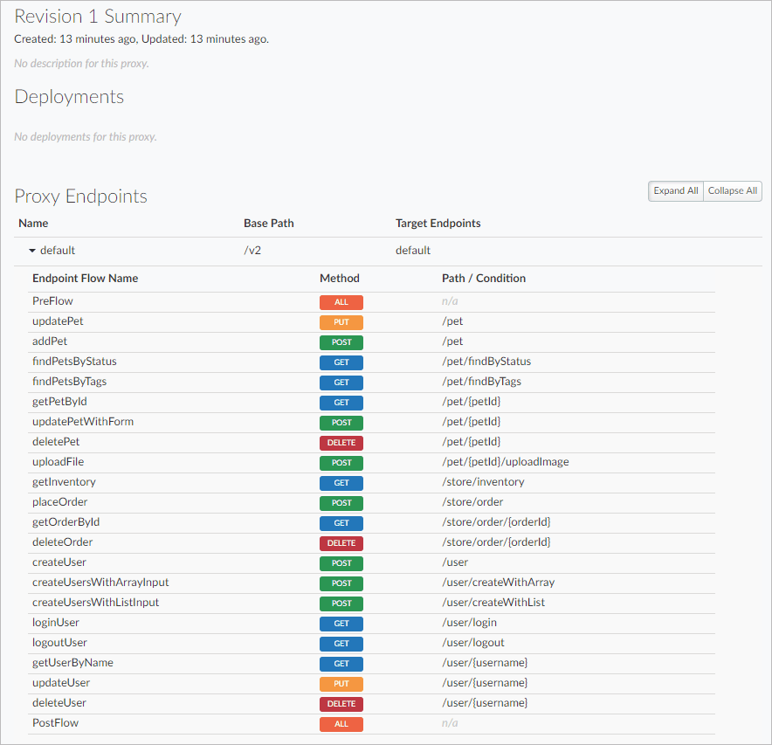Click the ALL badge on the PreFlow row
Screen dimensions: 772x745
tap(341, 301)
